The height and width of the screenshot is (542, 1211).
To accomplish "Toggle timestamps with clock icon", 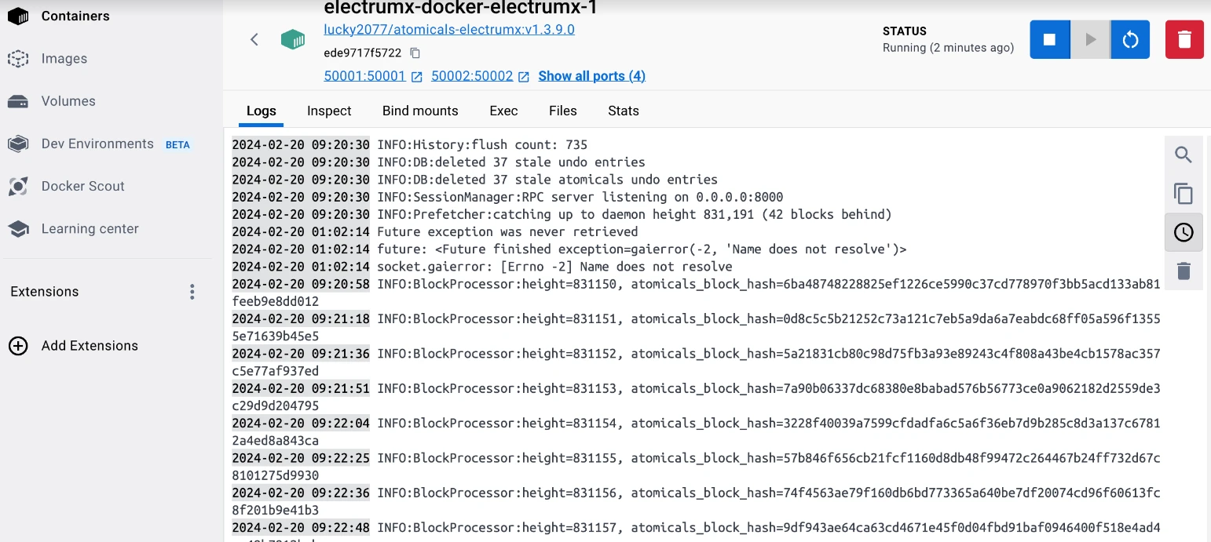I will tap(1184, 232).
